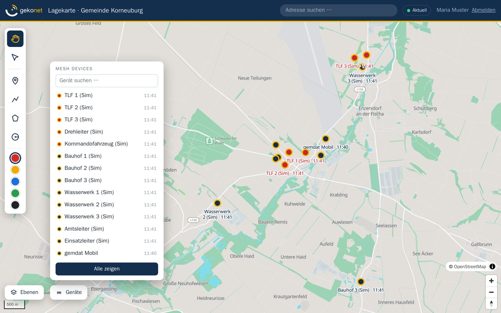The image size is (501, 313).
Task: Reset map north with compass button
Action: pos(491,303)
